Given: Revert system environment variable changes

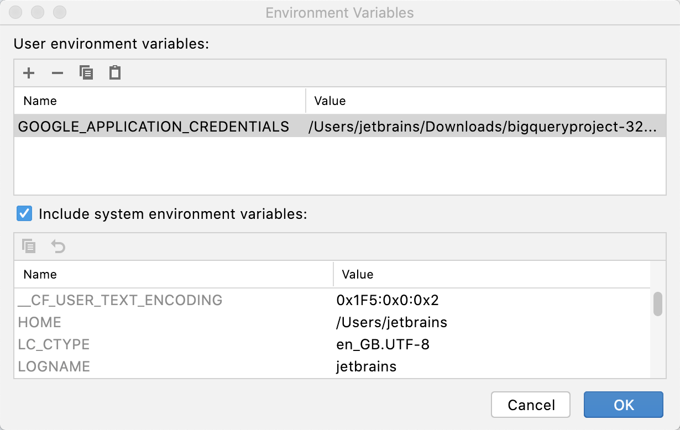Looking at the screenshot, I should (x=58, y=246).
